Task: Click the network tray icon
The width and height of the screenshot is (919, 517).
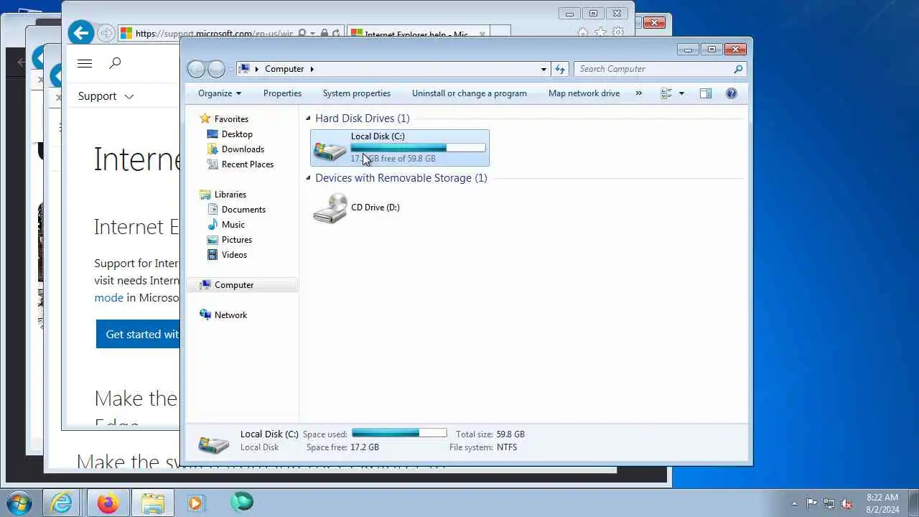Action: point(829,503)
